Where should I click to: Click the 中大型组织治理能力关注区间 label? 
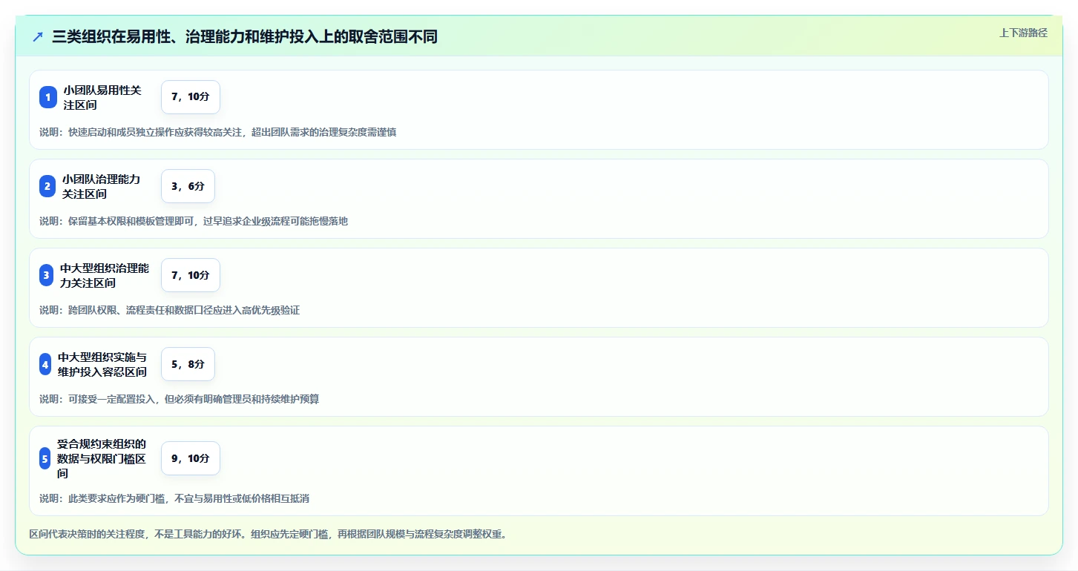point(105,275)
